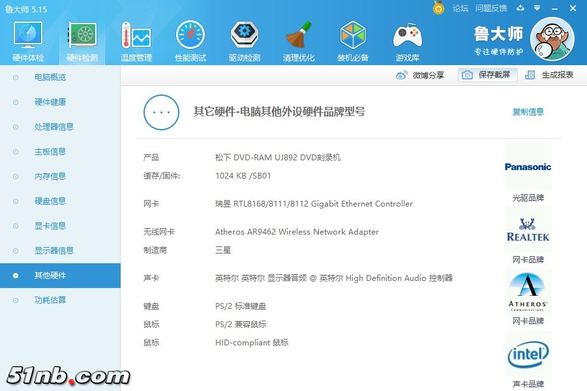Share via 微博分享 button
Screen dimensions: 587x391
tap(421, 75)
